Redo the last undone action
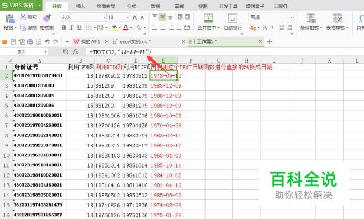Screen dimensions: 364x219 click(55, 42)
